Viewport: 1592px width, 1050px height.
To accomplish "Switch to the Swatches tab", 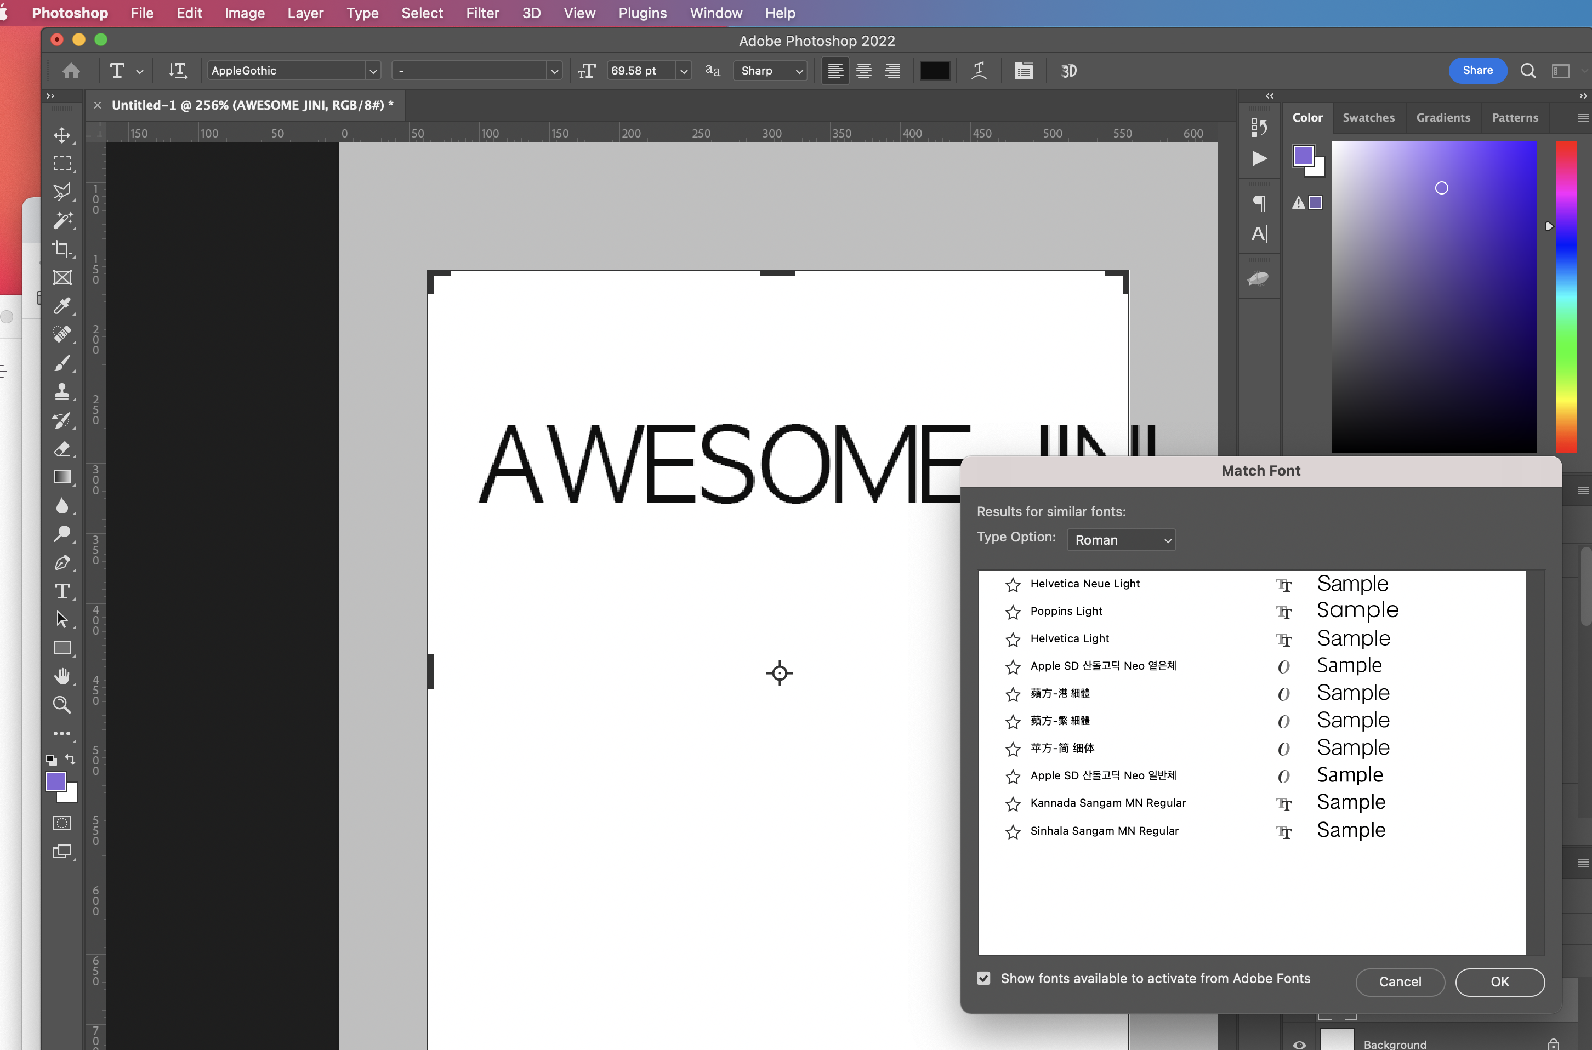I will click(1368, 118).
